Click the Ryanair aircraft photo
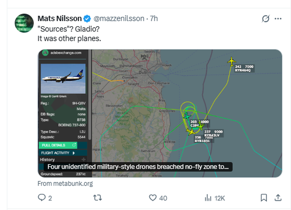Viewport: 291px width, 210px height. click(63, 78)
